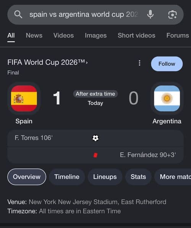Tap the search magnifier icon
191x228 pixels.
[18, 15]
